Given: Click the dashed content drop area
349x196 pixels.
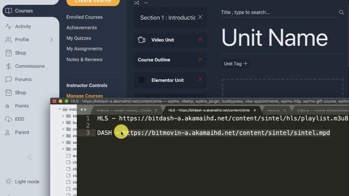Looking at the screenshot, I should click(x=282, y=88).
